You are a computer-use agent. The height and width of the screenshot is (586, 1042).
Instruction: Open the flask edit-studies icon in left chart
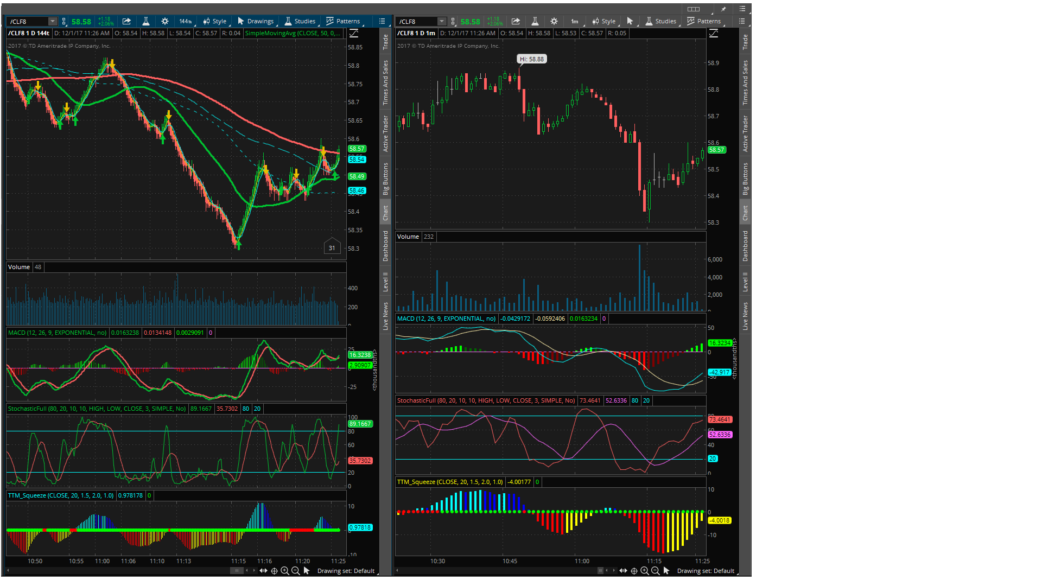[x=146, y=21]
